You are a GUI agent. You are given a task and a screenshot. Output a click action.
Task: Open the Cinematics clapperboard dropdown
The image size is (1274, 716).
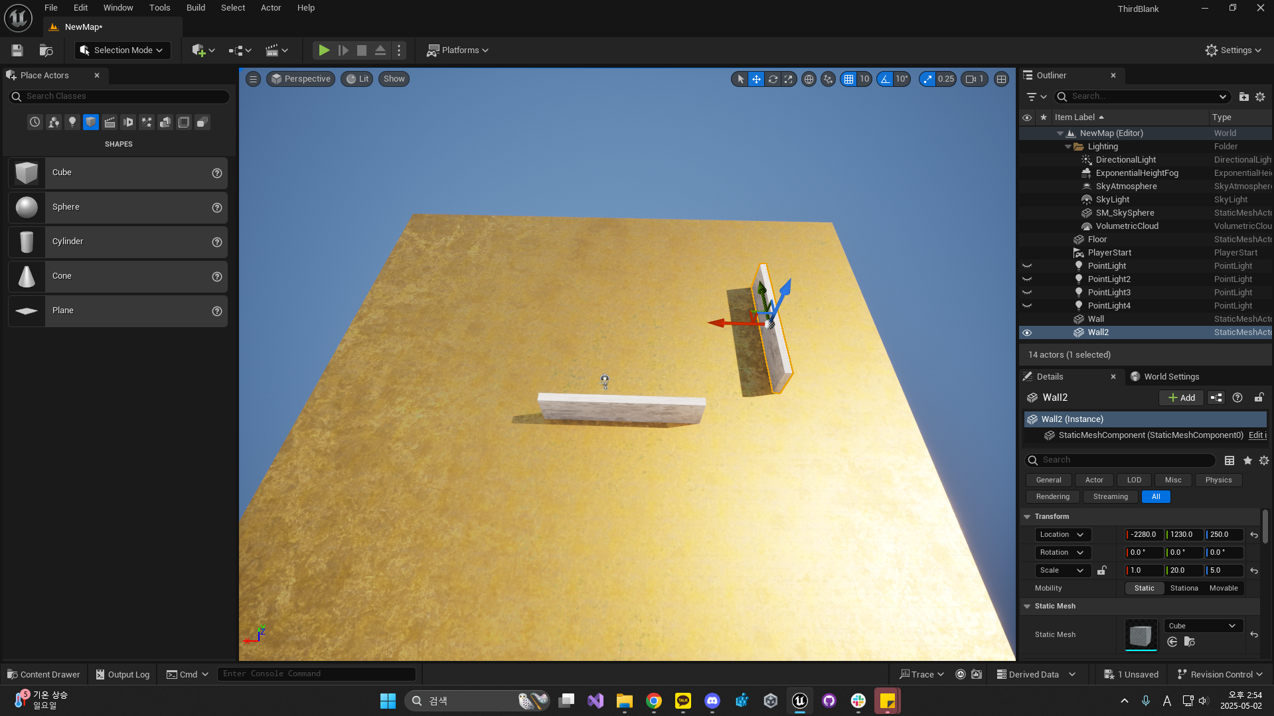(x=277, y=50)
